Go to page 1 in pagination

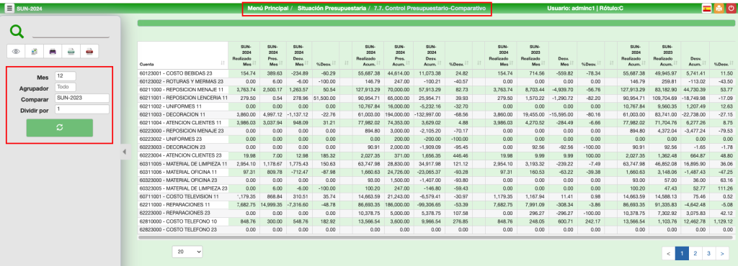[681, 253]
